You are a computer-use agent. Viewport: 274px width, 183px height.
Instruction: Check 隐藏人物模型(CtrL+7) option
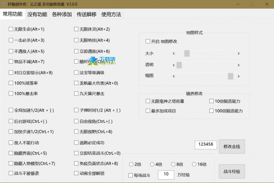pyautogui.click(x=11, y=163)
